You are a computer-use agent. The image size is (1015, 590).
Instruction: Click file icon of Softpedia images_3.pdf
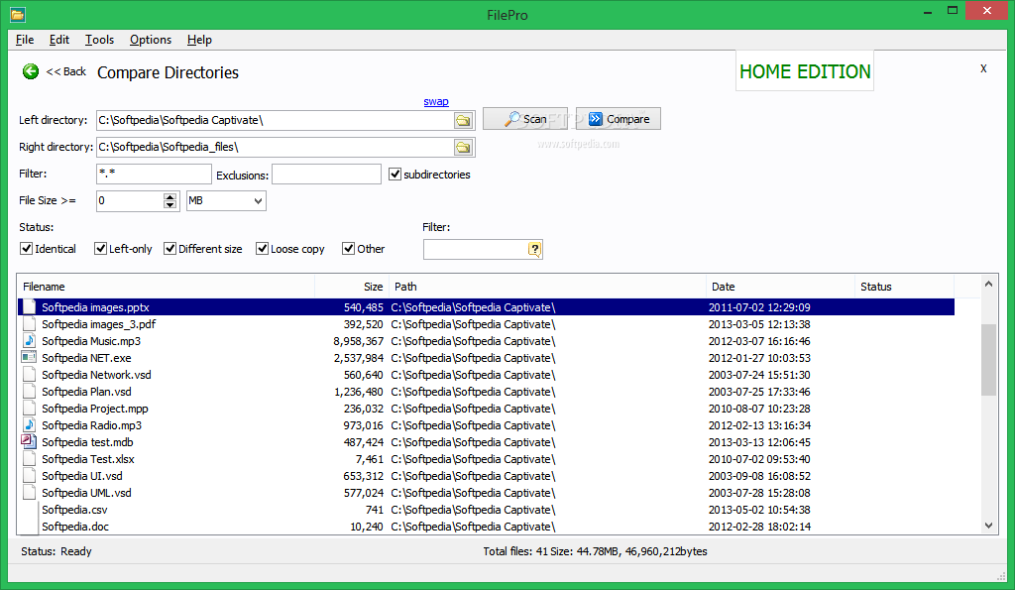coord(29,324)
